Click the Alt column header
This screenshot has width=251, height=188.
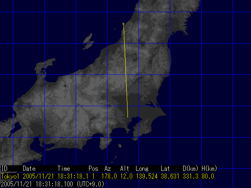click(x=125, y=168)
